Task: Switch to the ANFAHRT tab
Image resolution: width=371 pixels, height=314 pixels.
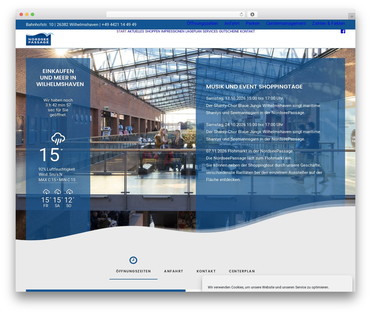Action: coord(174,271)
